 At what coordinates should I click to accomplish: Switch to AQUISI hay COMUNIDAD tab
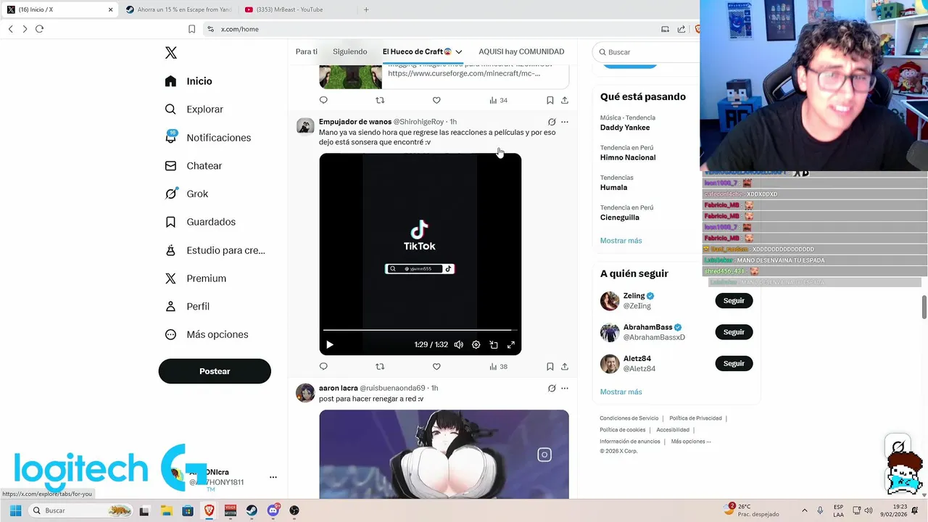pos(521,51)
